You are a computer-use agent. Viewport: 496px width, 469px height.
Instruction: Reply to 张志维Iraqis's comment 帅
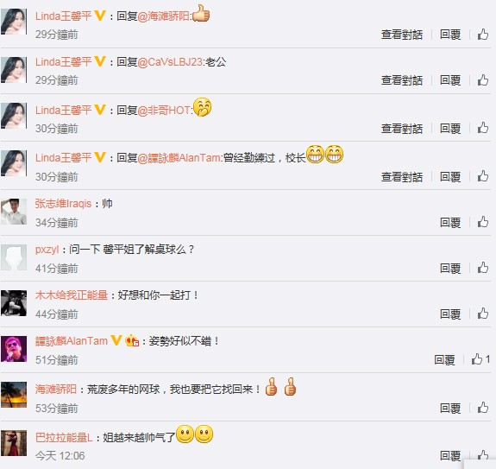pos(450,222)
